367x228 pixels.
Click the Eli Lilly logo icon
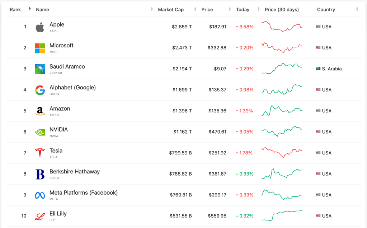click(x=40, y=216)
